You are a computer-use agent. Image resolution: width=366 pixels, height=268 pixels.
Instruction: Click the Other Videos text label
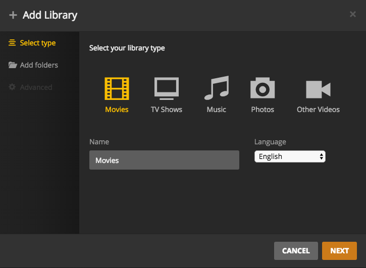(x=318, y=110)
